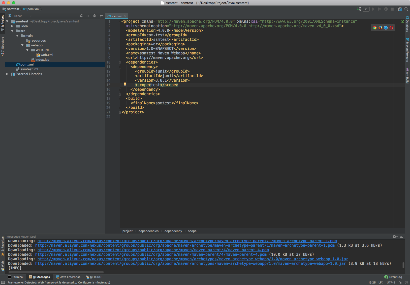The height and width of the screenshot is (285, 410).
Task: Select web.xml in the project tree
Action: (47, 55)
